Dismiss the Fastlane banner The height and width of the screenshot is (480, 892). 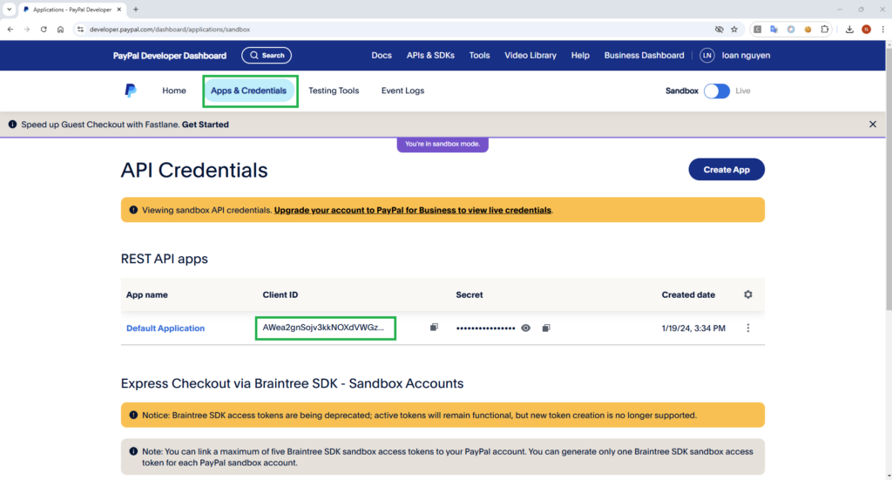[873, 125]
